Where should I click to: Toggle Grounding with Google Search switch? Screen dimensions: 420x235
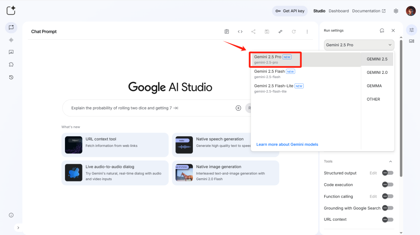click(x=388, y=208)
